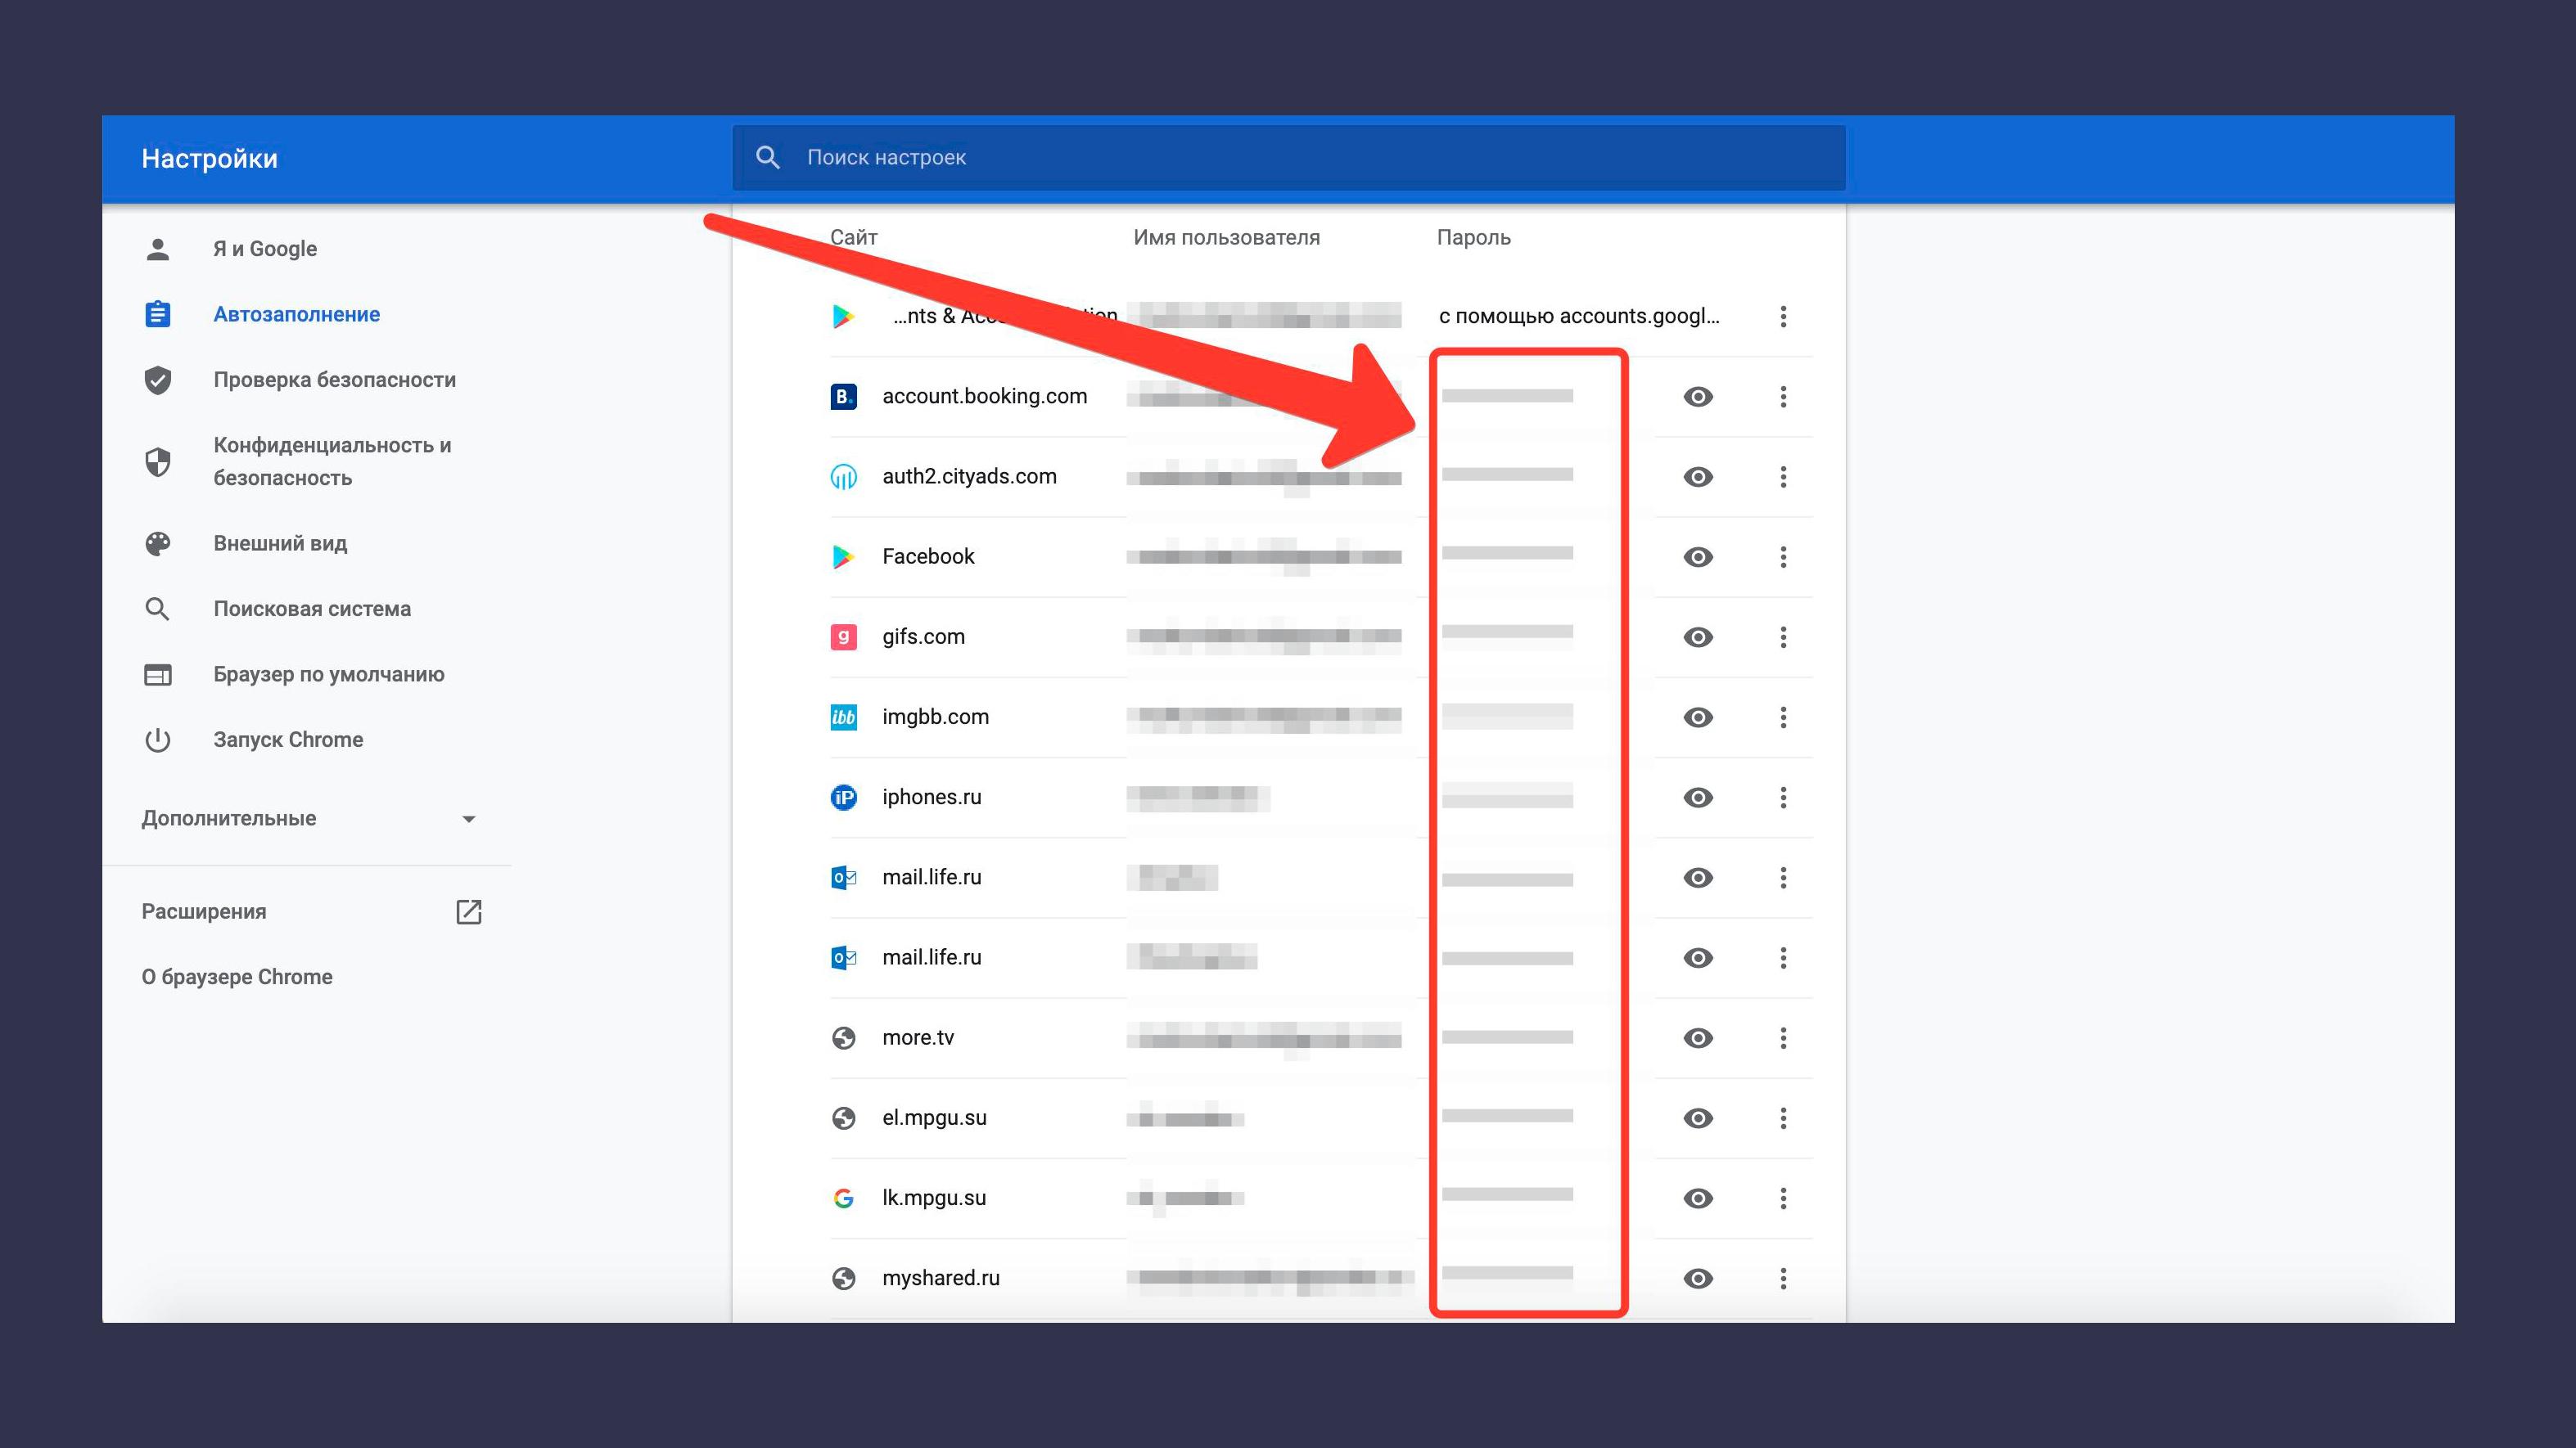This screenshot has width=2576, height=1448.
Task: Open the more.tv site link
Action: click(x=918, y=1037)
